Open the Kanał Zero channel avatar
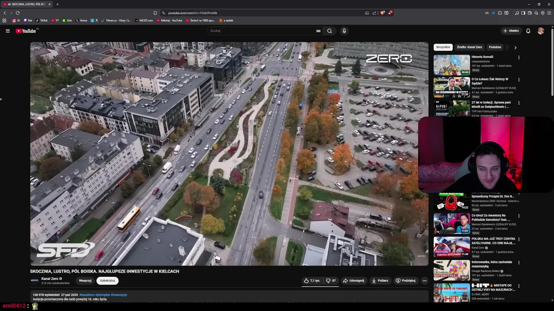Image resolution: width=554 pixels, height=311 pixels. click(35, 280)
